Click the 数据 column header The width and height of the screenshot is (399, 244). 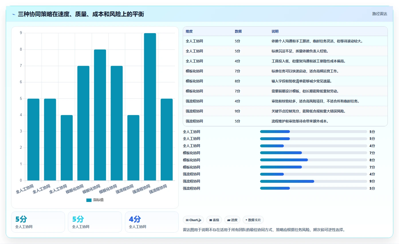[x=238, y=31]
